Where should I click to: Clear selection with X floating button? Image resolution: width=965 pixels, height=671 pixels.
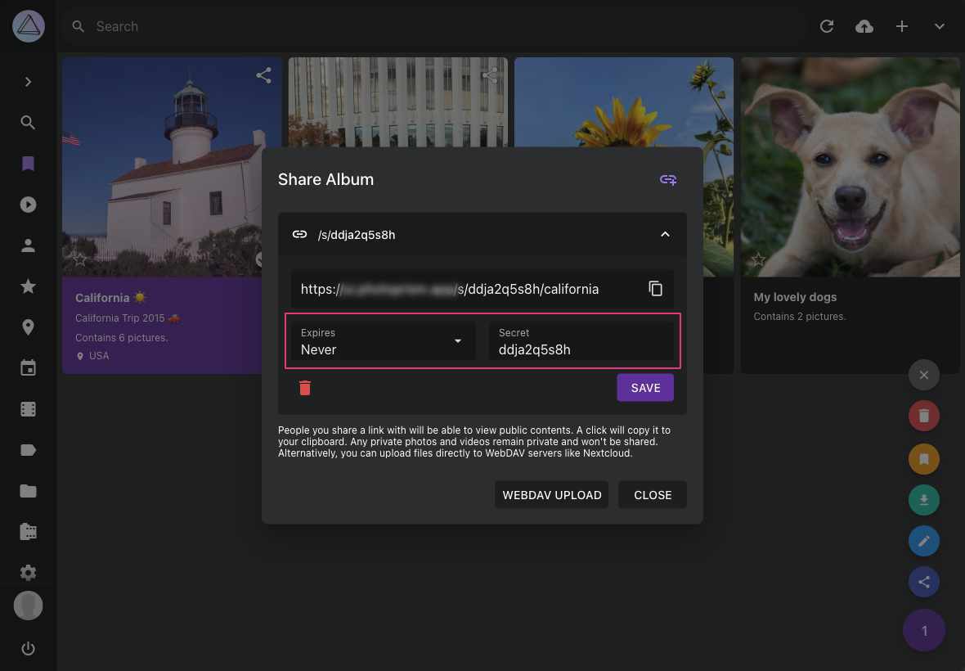point(924,375)
